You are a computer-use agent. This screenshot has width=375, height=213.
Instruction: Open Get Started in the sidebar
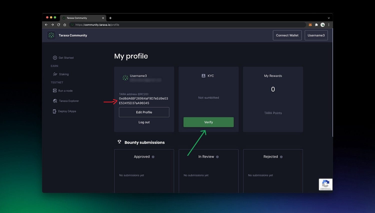pos(63,58)
